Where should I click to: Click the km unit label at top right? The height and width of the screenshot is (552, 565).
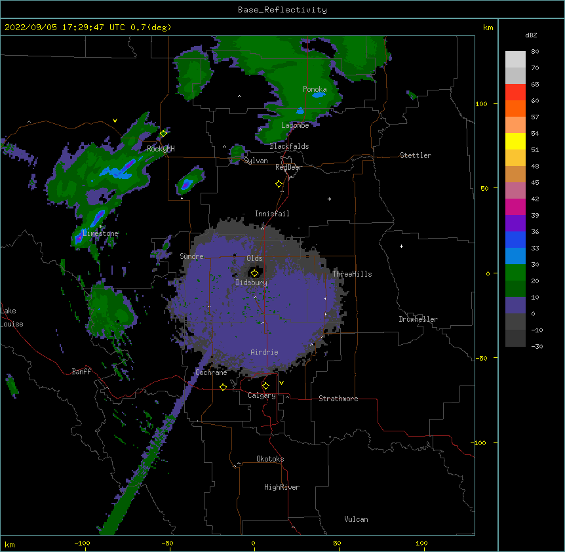488,28
